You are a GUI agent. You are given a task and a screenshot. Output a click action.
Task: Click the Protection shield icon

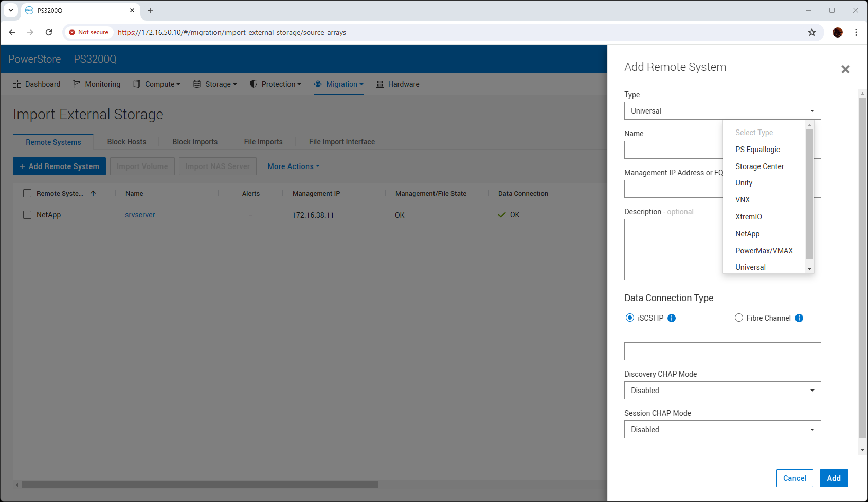click(254, 84)
